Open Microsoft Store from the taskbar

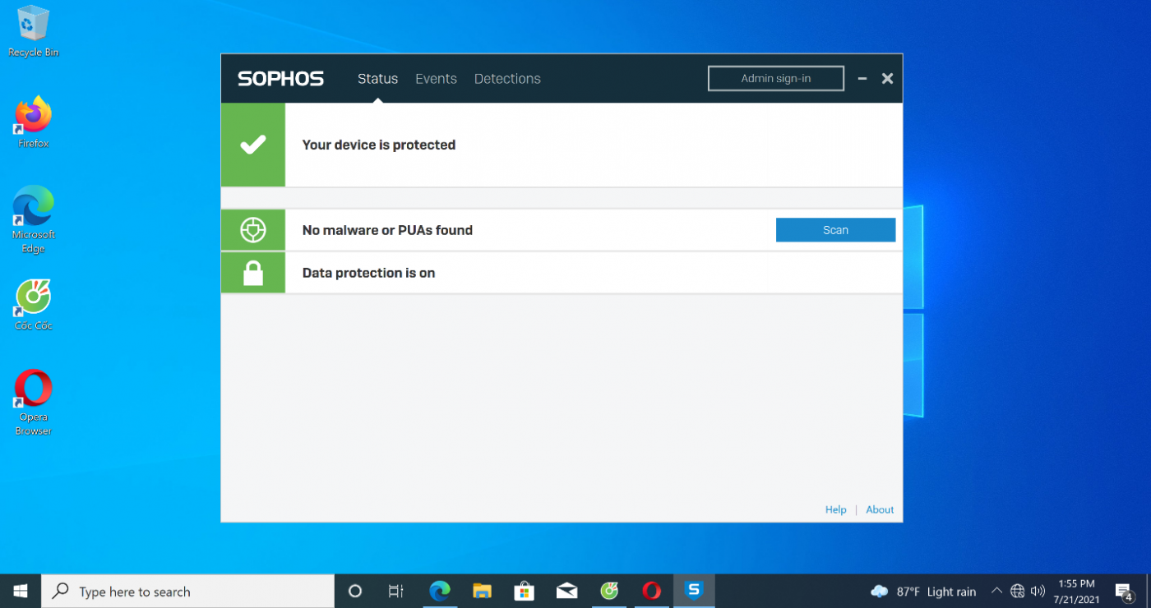524,591
